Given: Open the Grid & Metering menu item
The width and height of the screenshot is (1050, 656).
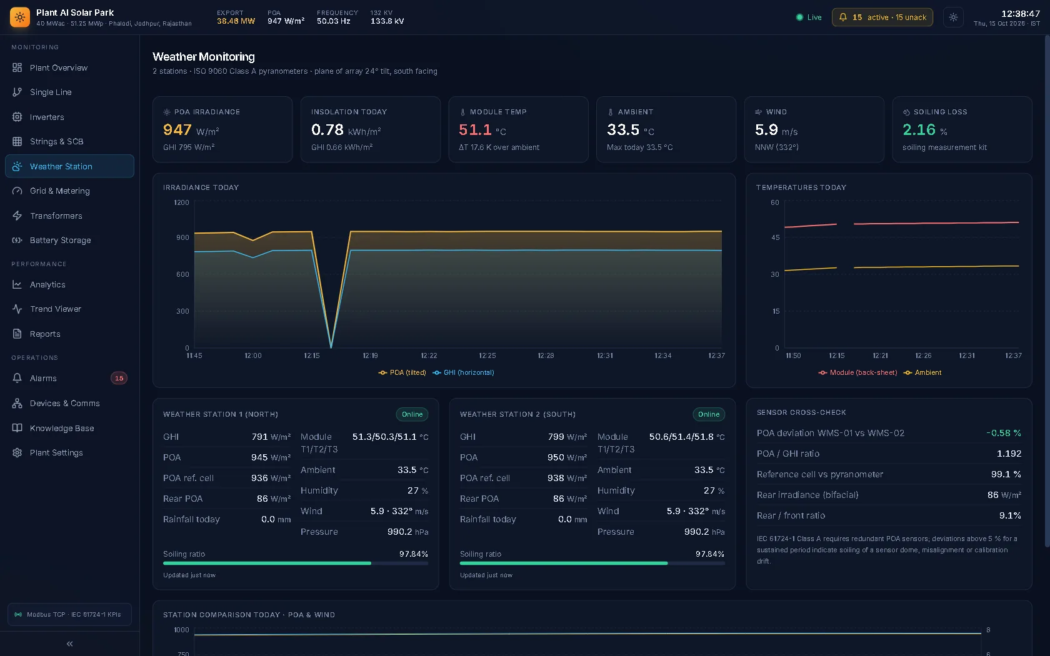Looking at the screenshot, I should [69, 191].
